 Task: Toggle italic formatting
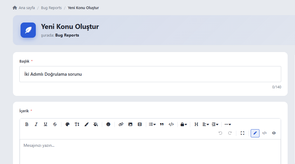(x=36, y=124)
